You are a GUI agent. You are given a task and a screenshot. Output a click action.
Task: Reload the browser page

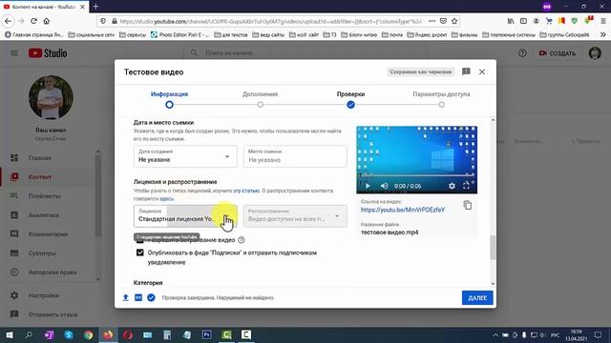click(34, 21)
